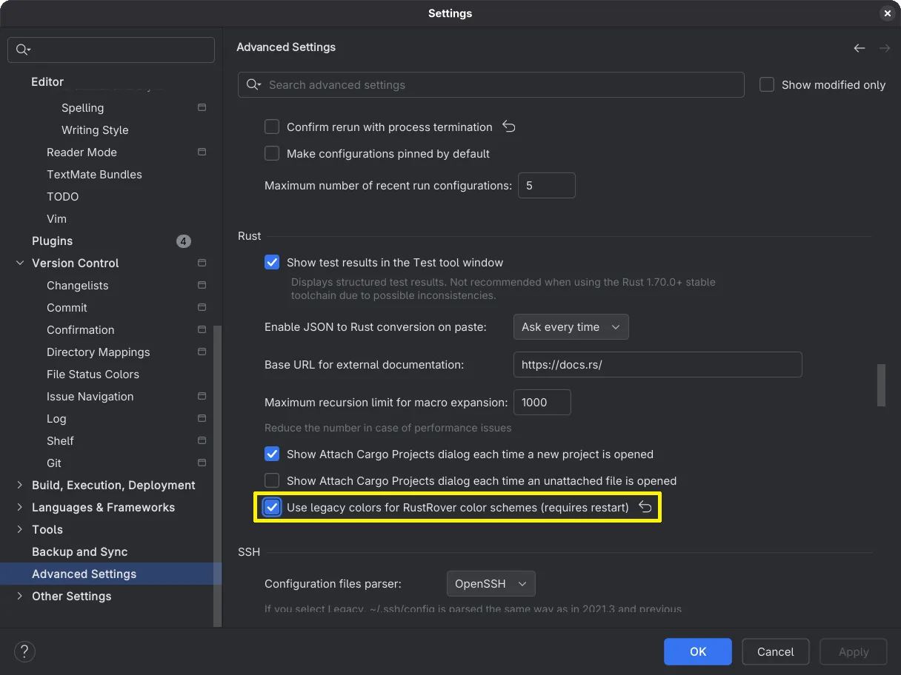This screenshot has width=901, height=675.
Task: Enable Show modified only checkbox
Action: [767, 85]
